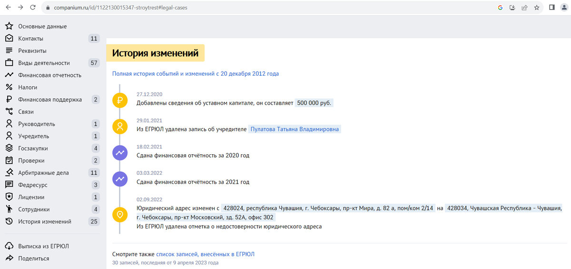Click the shield icon for Лицензии
571x269 pixels.
[x=9, y=197]
